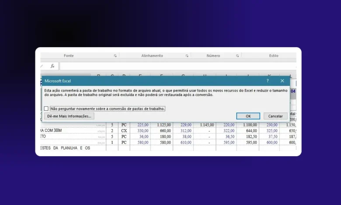Select the quantity cell showing 2

coord(112,130)
